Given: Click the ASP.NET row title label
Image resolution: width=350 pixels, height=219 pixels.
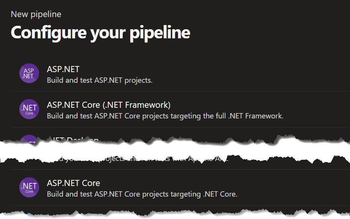Looking at the screenshot, I should (63, 69).
